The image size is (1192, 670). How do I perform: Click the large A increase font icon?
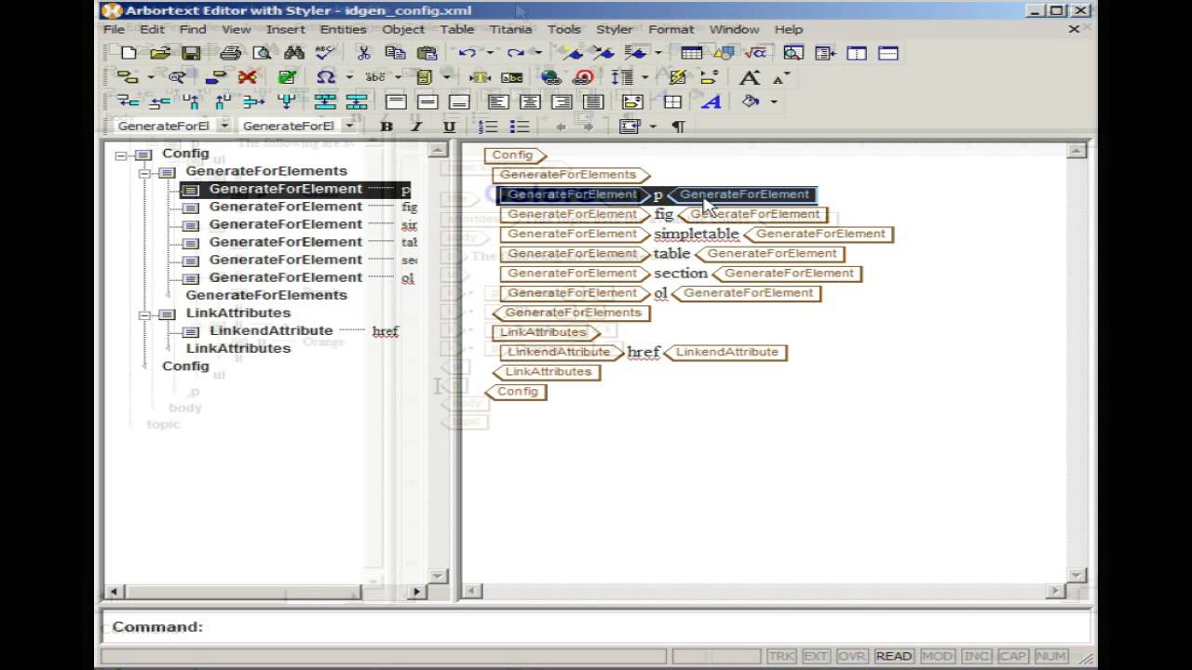(750, 77)
